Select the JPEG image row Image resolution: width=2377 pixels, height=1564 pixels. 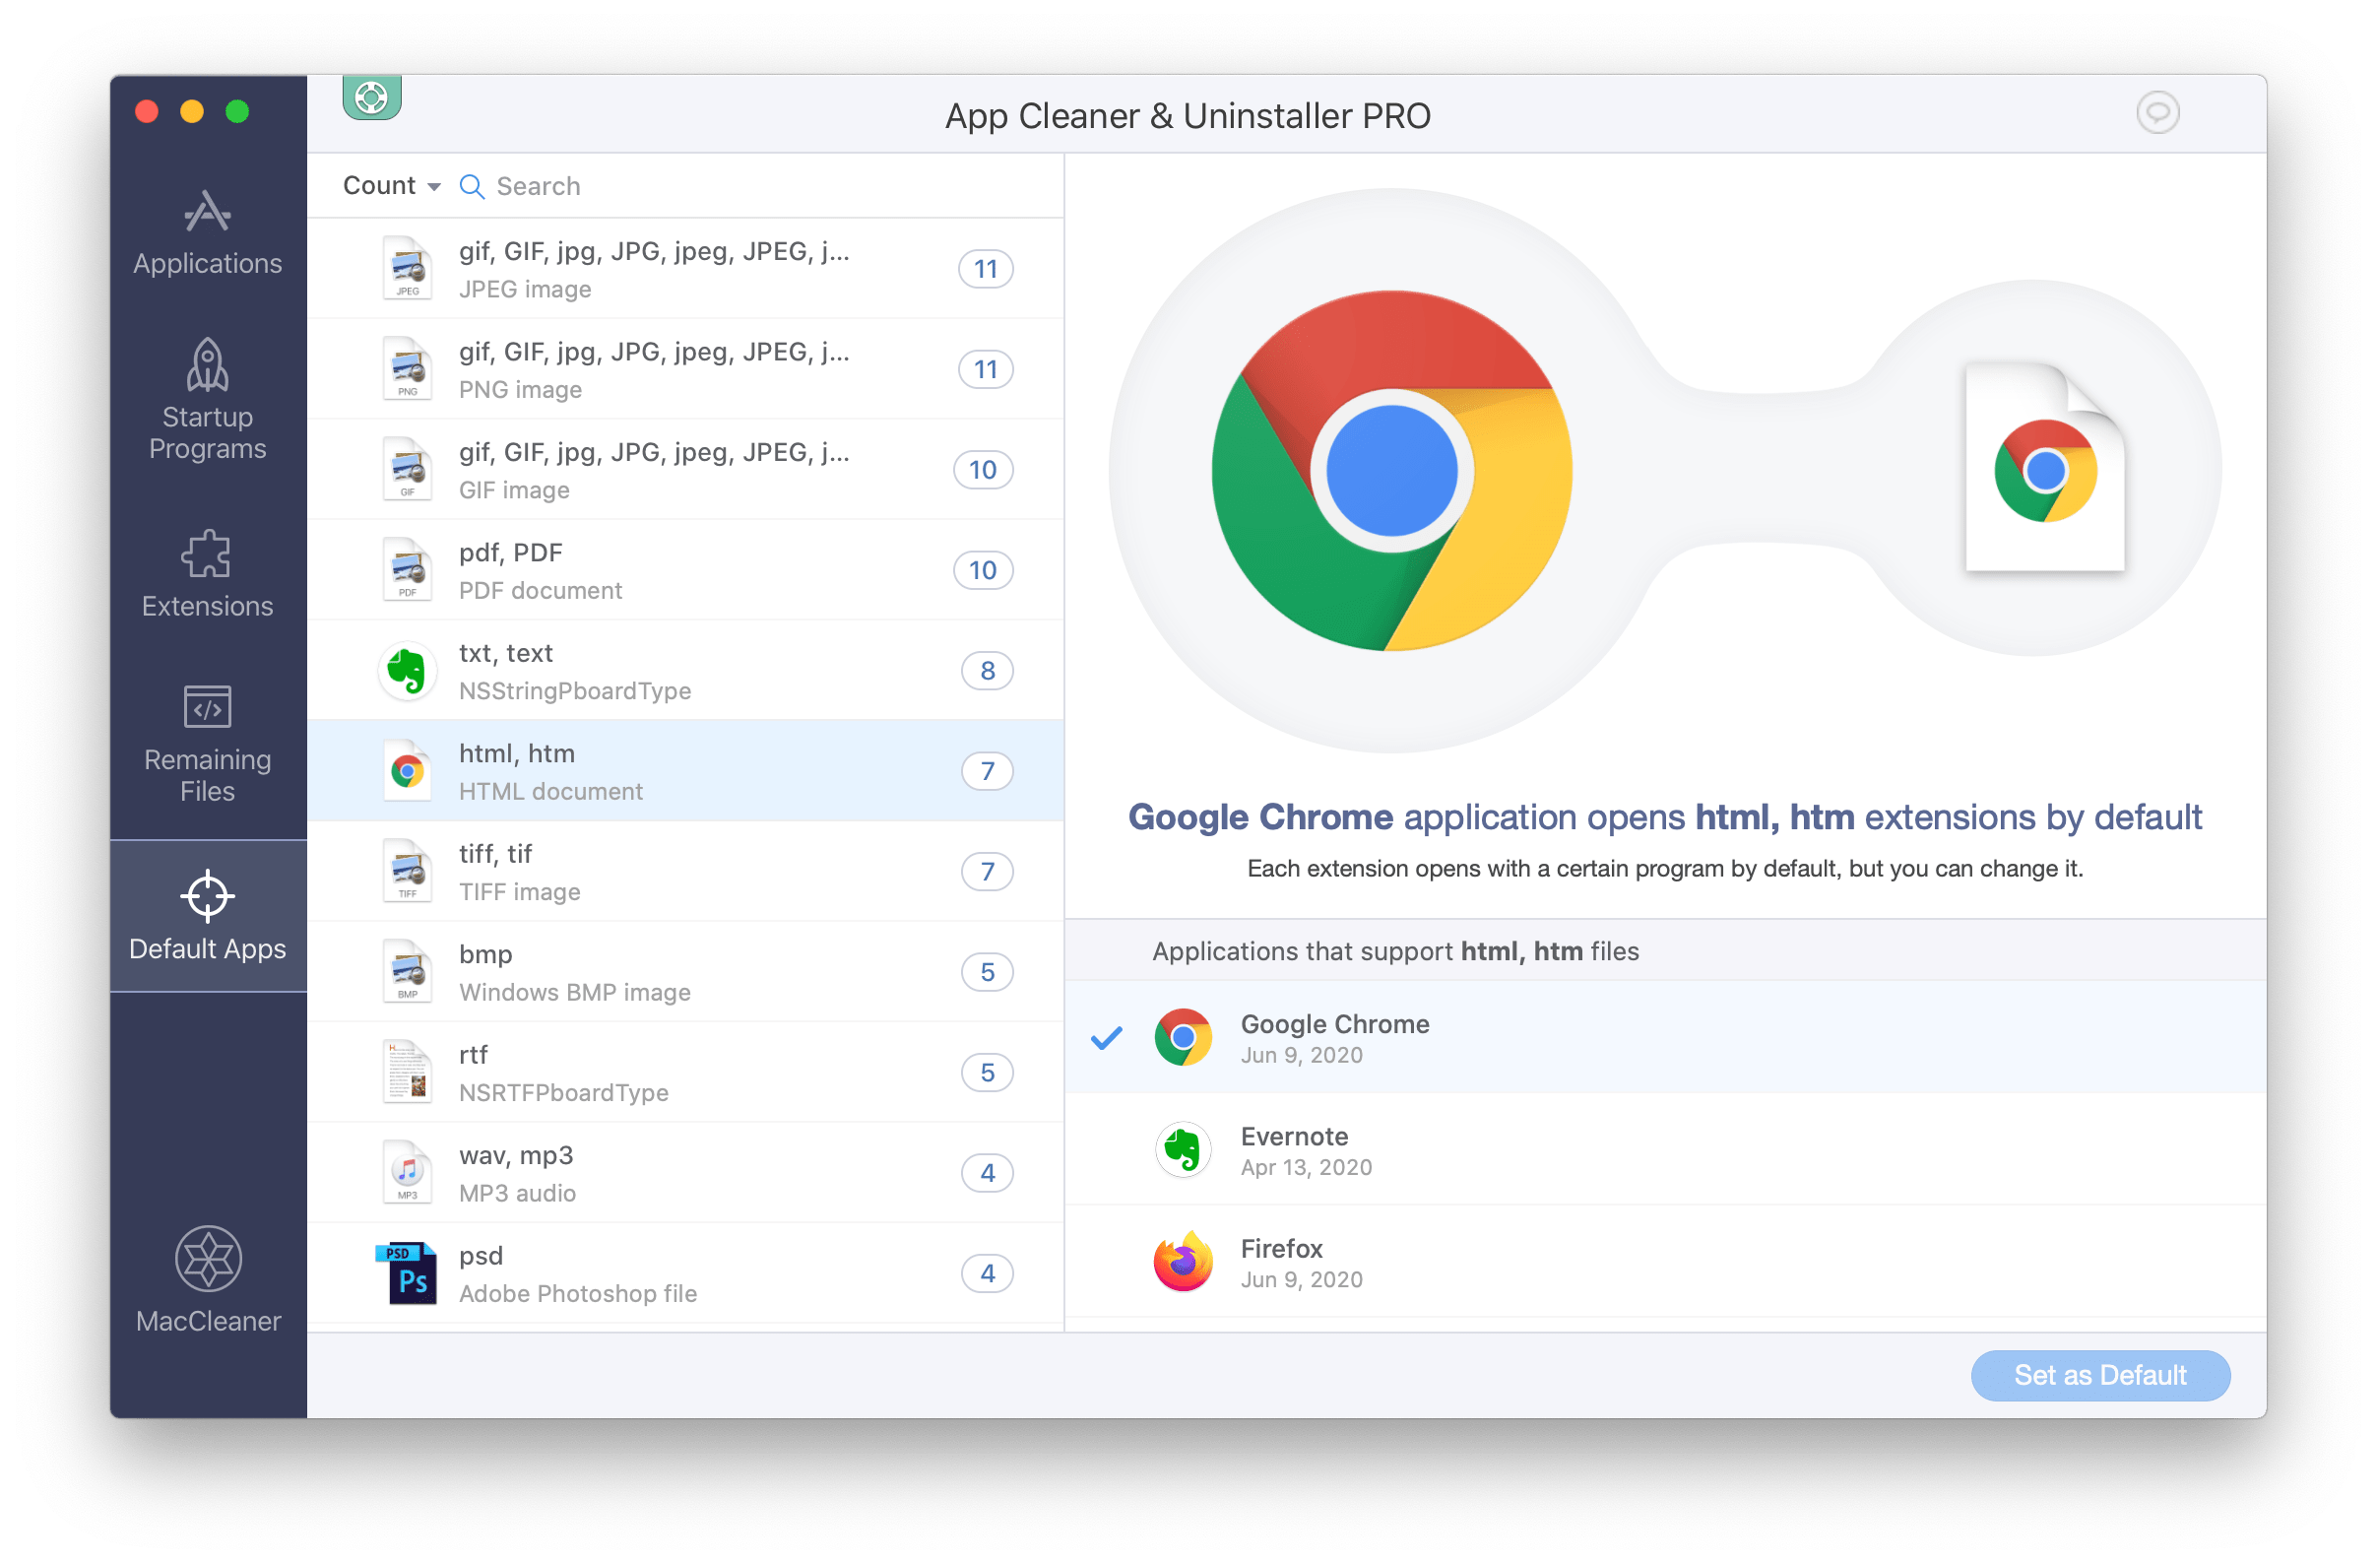pos(685,269)
